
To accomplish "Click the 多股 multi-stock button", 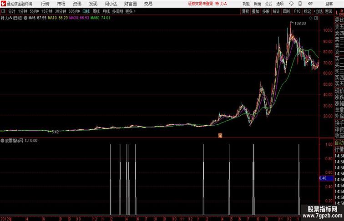I will (266, 11).
